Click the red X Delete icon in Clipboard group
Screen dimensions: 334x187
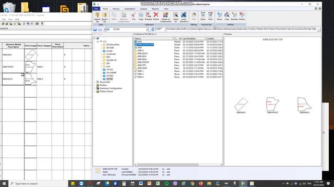pyautogui.click(x=156, y=16)
